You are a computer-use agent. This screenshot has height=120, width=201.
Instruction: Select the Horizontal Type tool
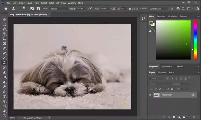[x=4, y=96]
